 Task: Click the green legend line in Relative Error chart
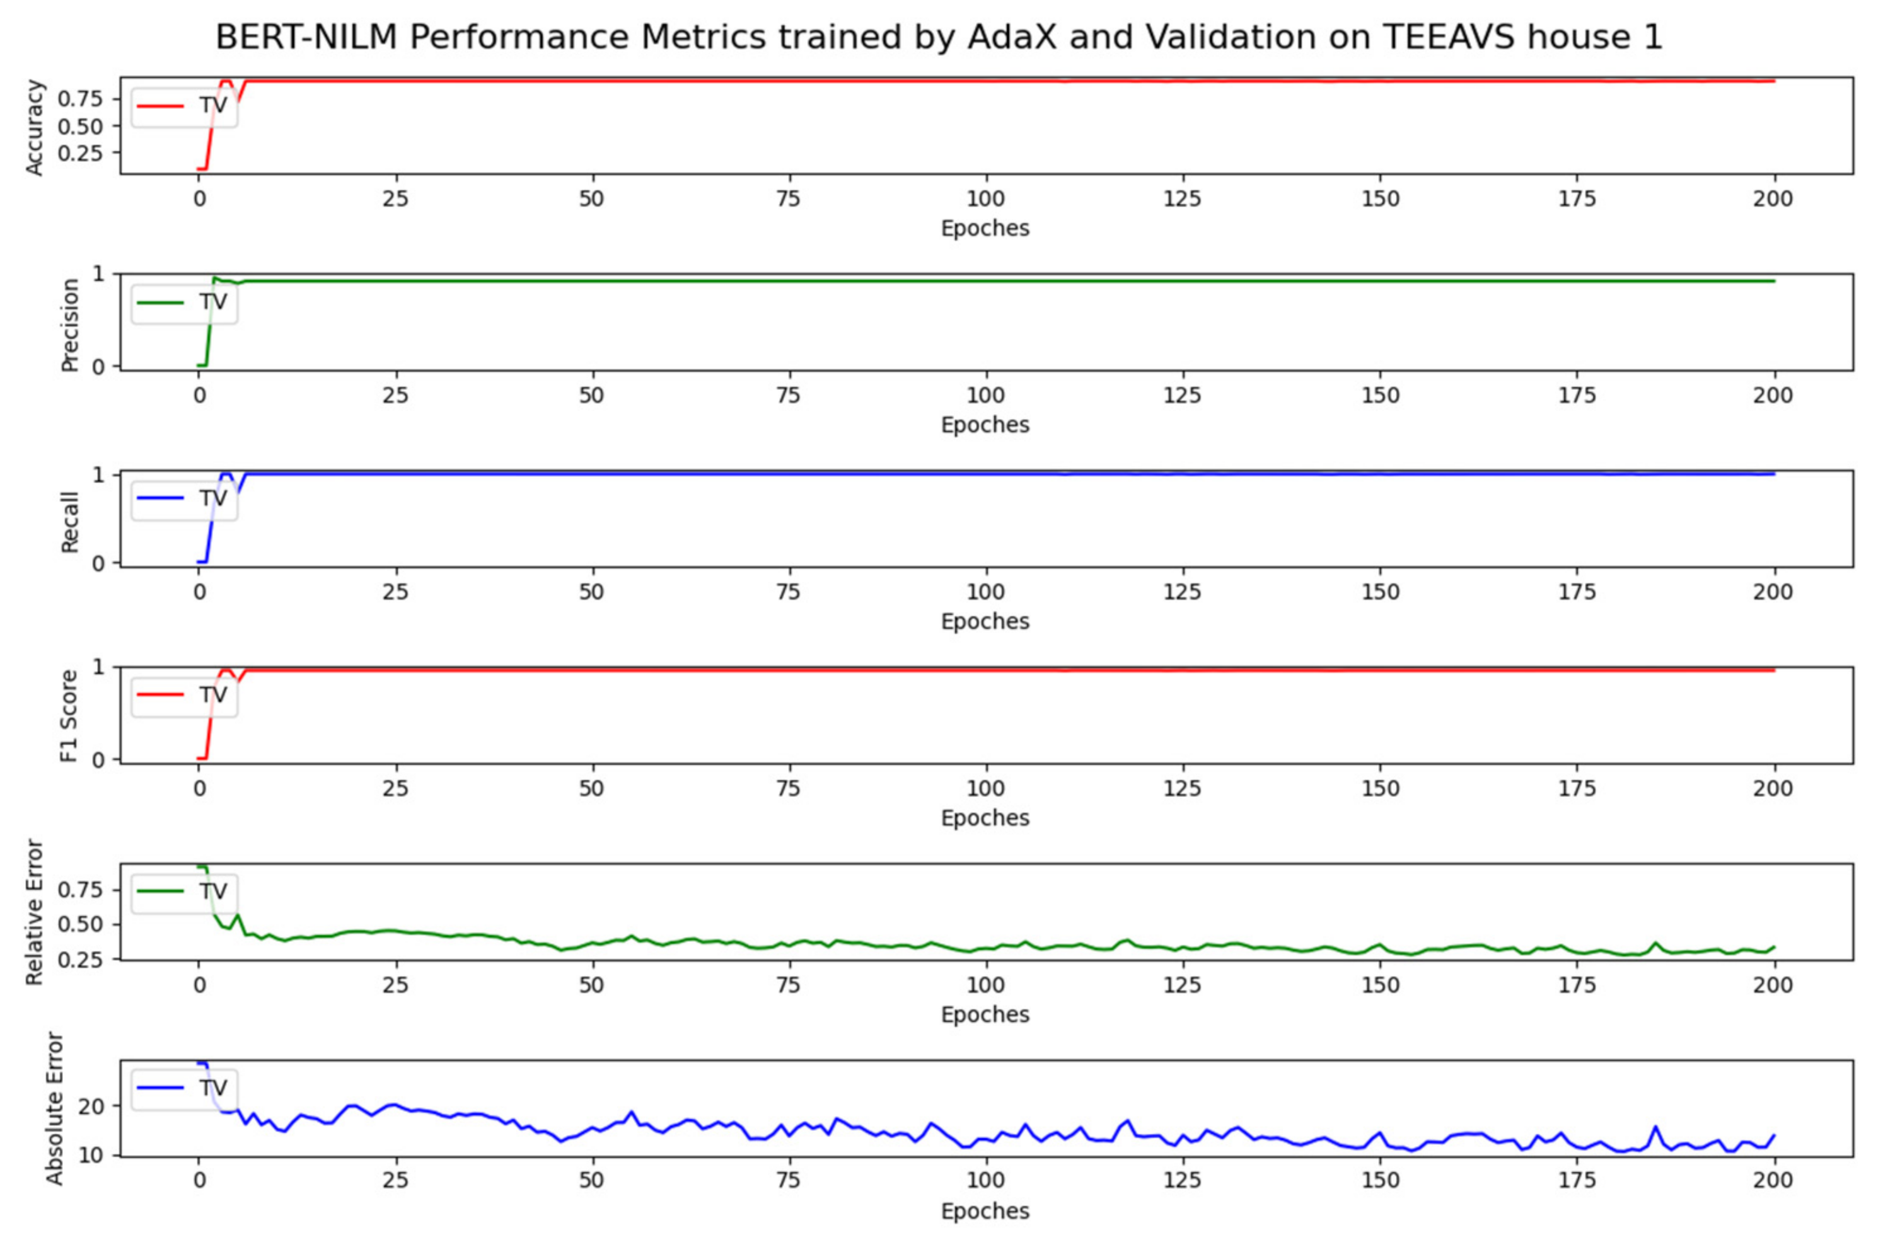(x=161, y=891)
